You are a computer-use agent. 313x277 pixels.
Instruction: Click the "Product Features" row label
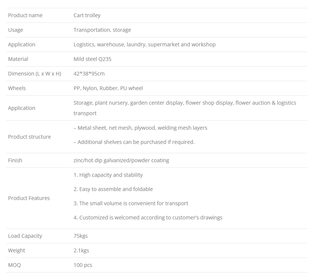(29, 198)
